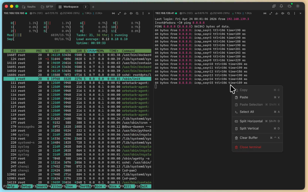Open the notifications bell
Screen dimensions: 308x192
pyautogui.click(x=281, y=6)
